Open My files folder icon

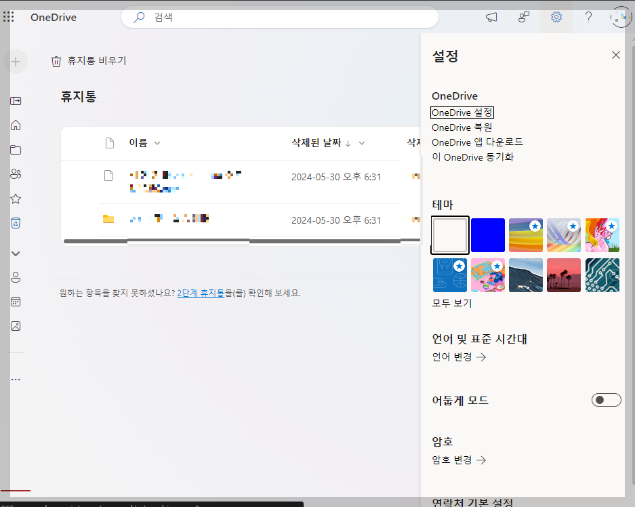click(16, 150)
